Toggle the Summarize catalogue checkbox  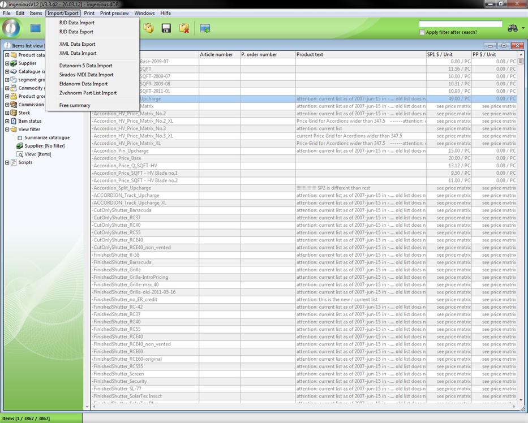coord(20,138)
